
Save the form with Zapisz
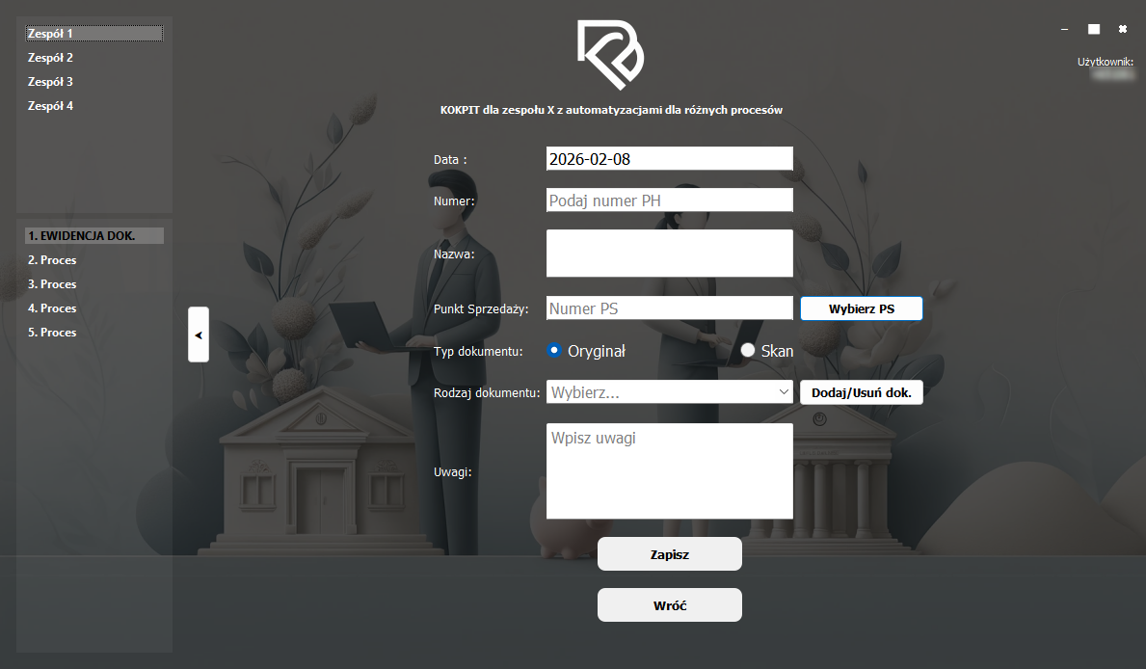tap(670, 554)
